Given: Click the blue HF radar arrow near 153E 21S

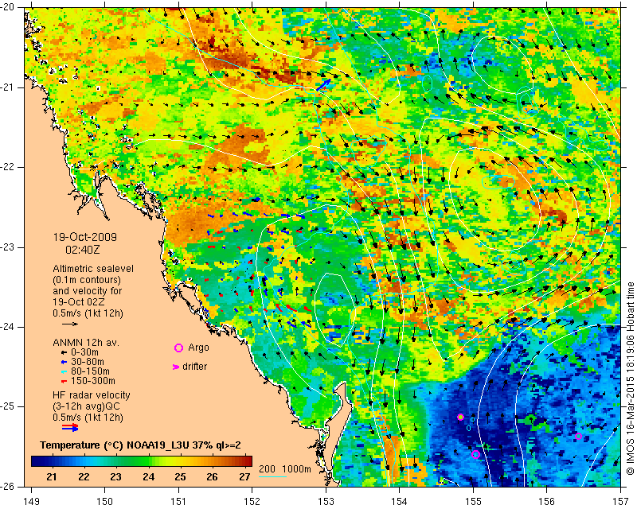Looking at the screenshot, I should (x=323, y=85).
